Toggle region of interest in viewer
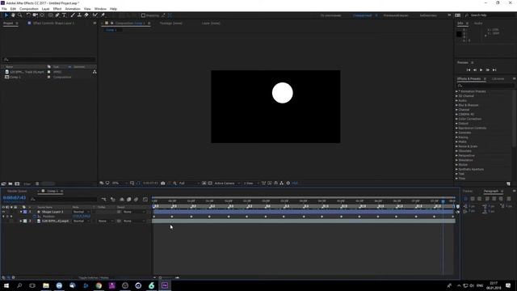 204,183
